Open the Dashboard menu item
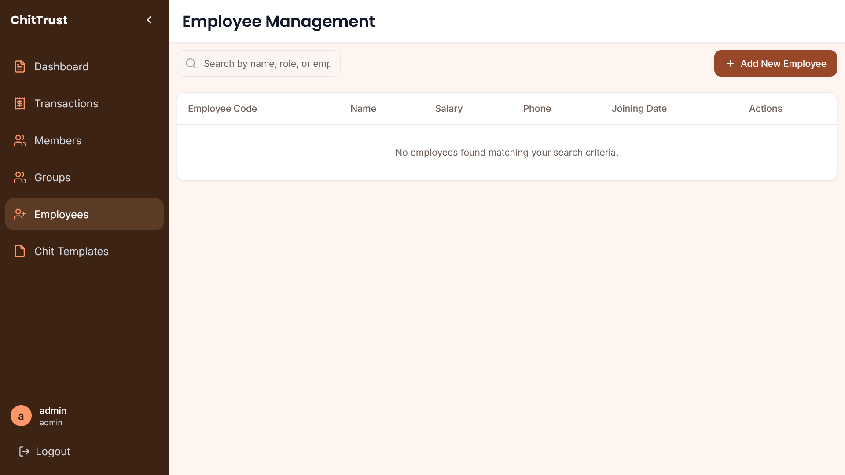 coord(84,66)
